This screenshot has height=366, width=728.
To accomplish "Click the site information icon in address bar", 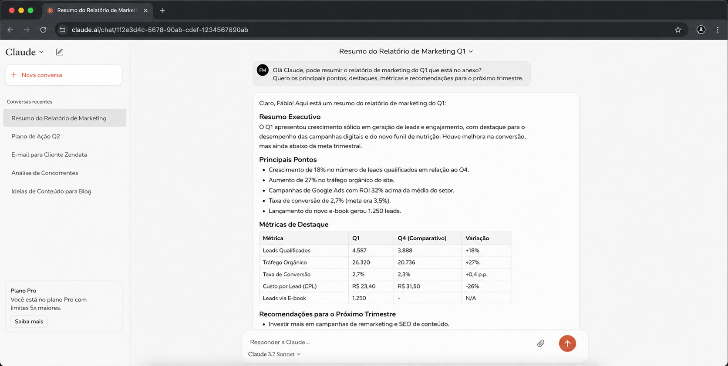I will (x=63, y=30).
